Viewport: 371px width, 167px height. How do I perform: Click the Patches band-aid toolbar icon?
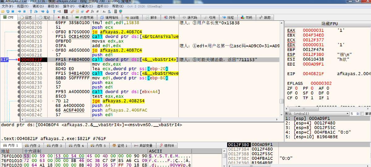pyautogui.click(x=72, y=11)
